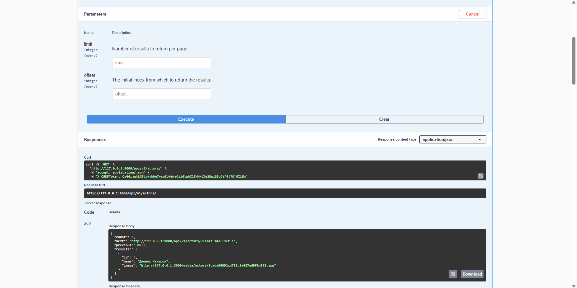This screenshot has height=288, width=577.
Task: Click the scrollbar up arrow
Action: point(573,2)
